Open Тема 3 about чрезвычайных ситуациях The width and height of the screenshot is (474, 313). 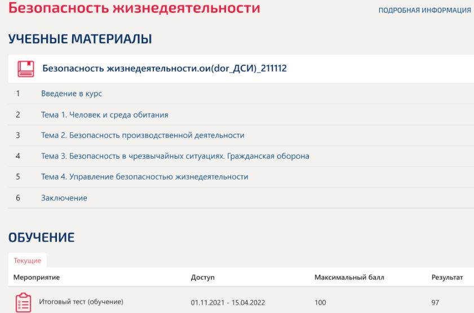coord(175,156)
